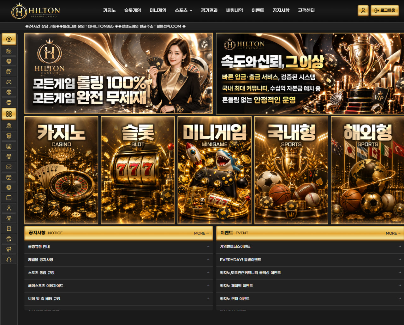Open the envelope messages sidebar icon
404x325 pixels.
coord(9,167)
